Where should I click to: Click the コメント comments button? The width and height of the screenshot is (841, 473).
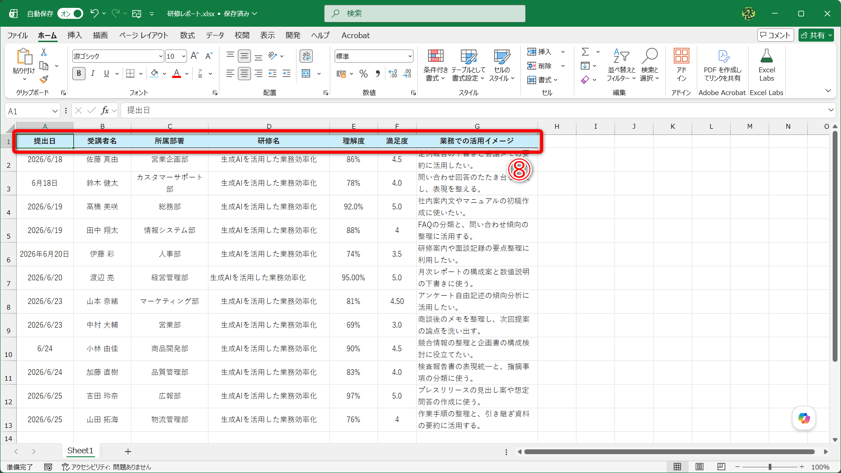[x=775, y=35]
